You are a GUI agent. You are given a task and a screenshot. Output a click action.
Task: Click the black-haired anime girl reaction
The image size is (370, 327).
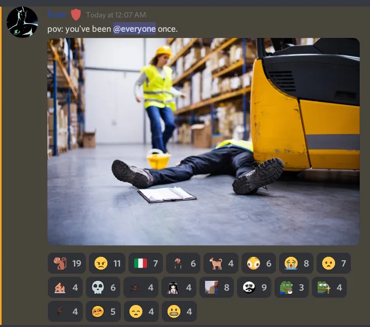179,287
